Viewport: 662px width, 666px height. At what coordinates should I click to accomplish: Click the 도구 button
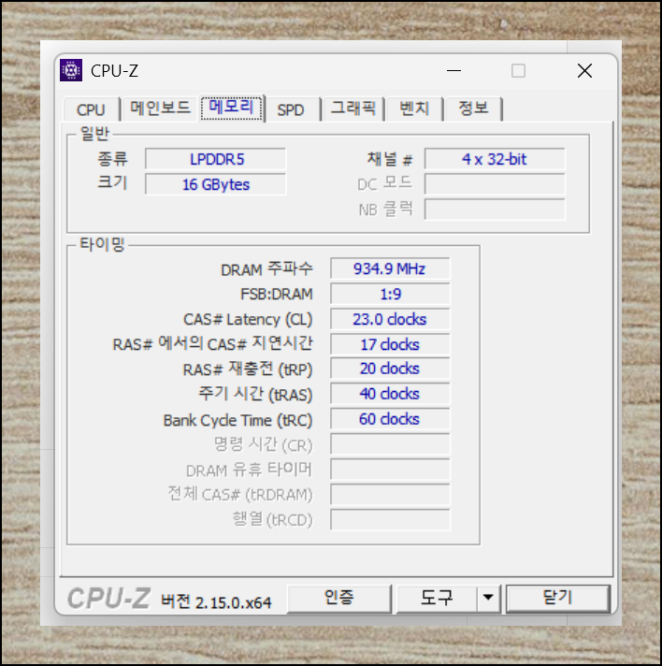click(x=437, y=598)
